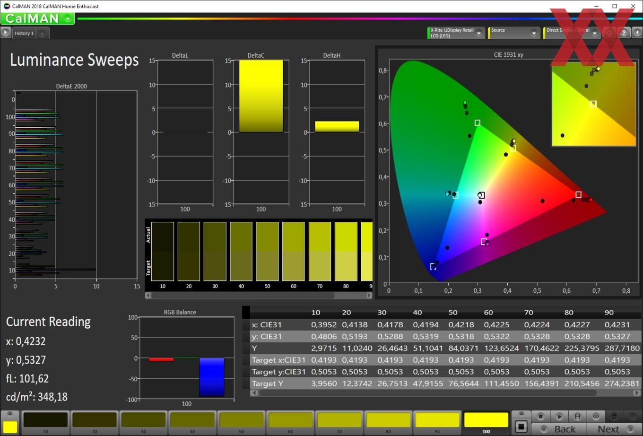This screenshot has height=436, width=643.
Task: Open the CalMAN main menu arrow
Action: tap(68, 19)
